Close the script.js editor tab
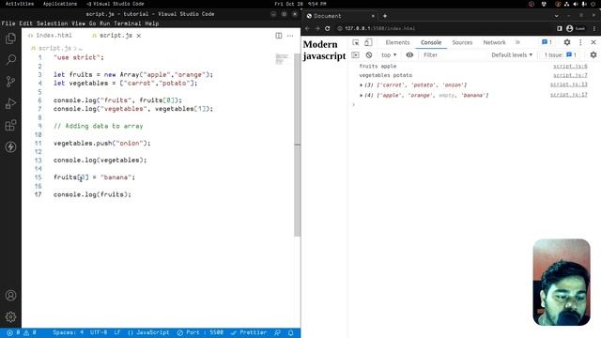 click(x=139, y=36)
